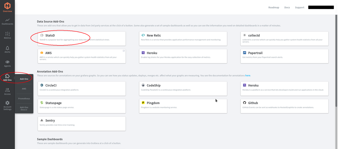This screenshot has height=149, width=338.
Task: Open the Github annotation card
Action: click(x=284, y=106)
